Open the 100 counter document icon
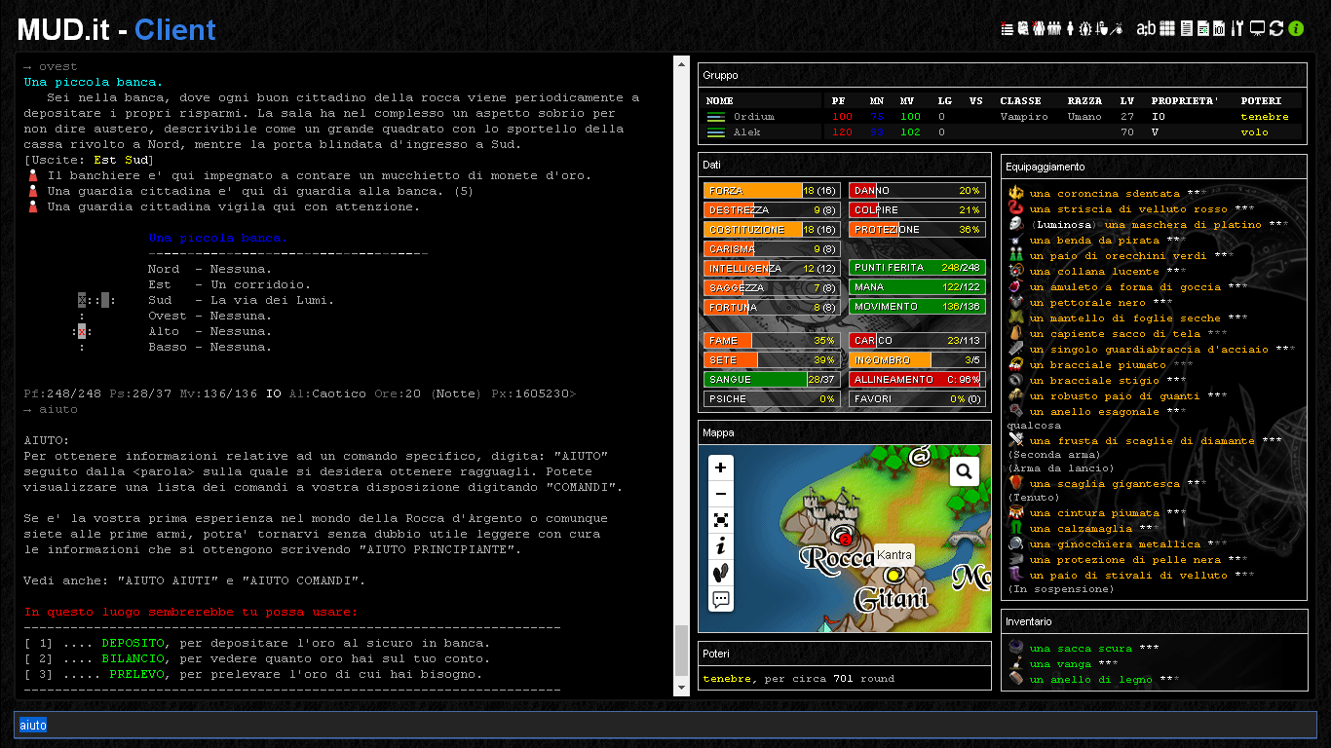 coord(1219,28)
